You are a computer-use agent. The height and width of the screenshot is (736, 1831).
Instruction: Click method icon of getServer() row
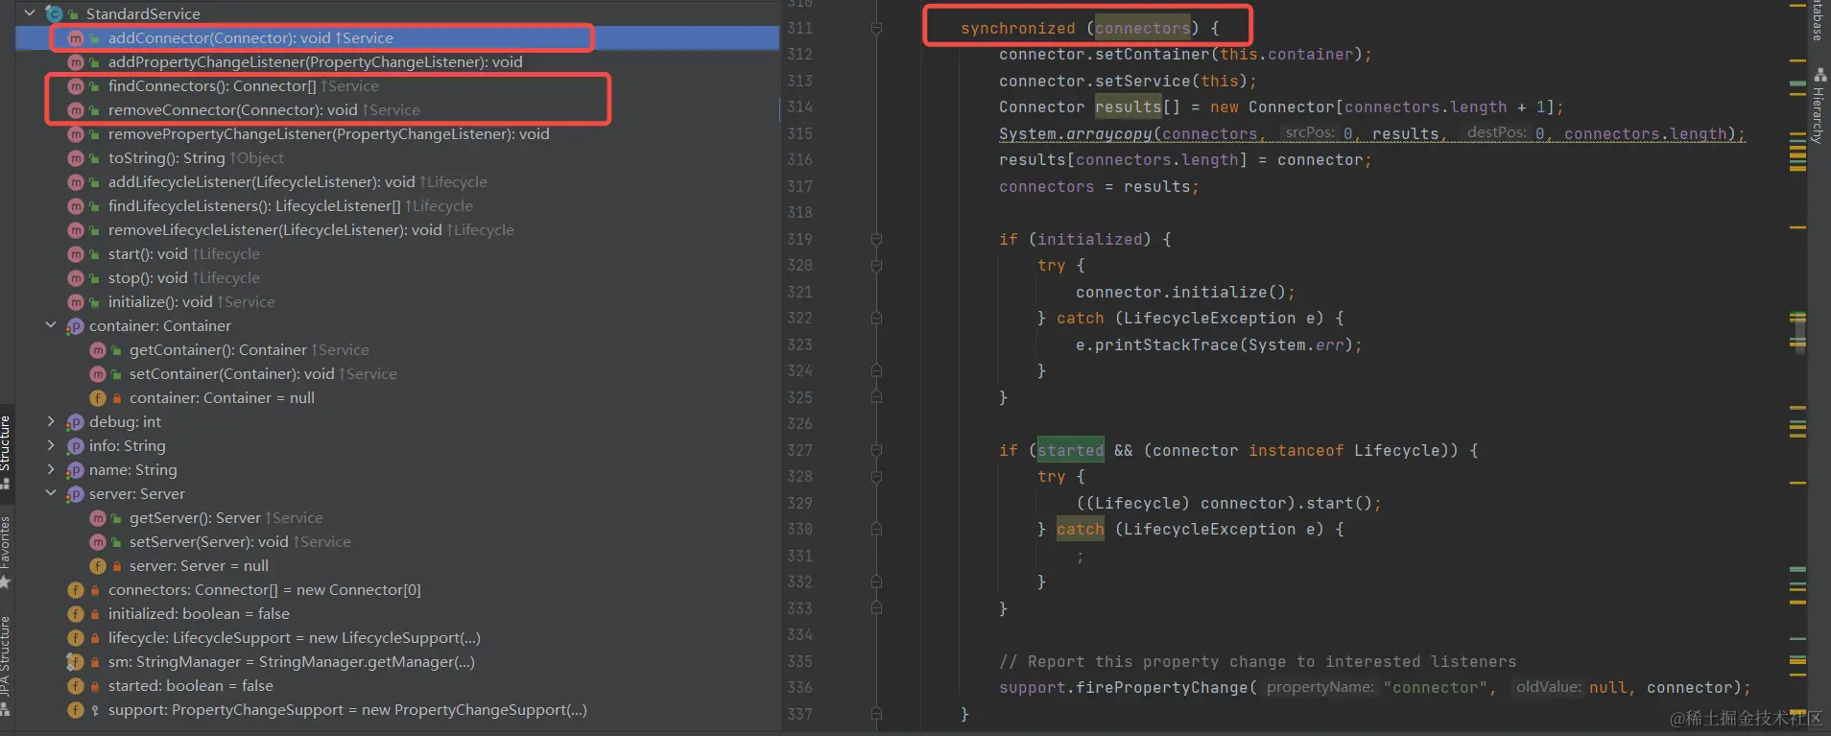[97, 518]
